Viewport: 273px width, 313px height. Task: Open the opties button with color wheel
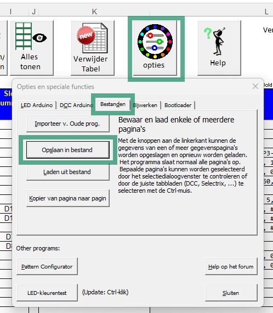155,48
